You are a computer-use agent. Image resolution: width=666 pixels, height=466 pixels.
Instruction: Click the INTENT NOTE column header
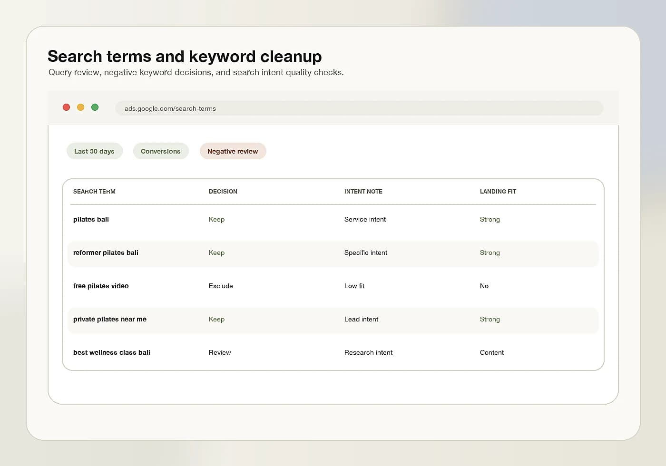tap(363, 192)
